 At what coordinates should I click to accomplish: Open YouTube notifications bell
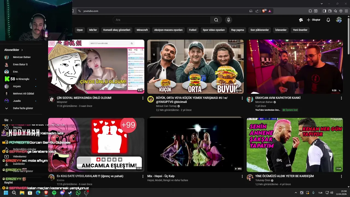tap(328, 20)
